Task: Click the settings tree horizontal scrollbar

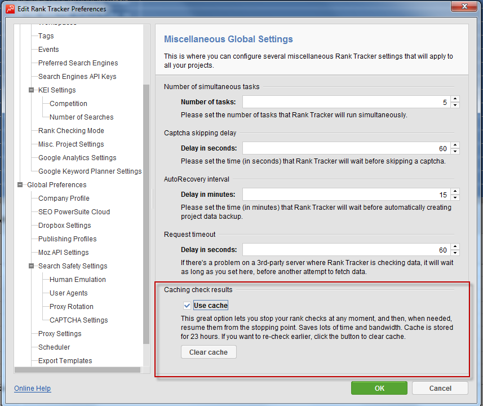Action: coord(77,370)
